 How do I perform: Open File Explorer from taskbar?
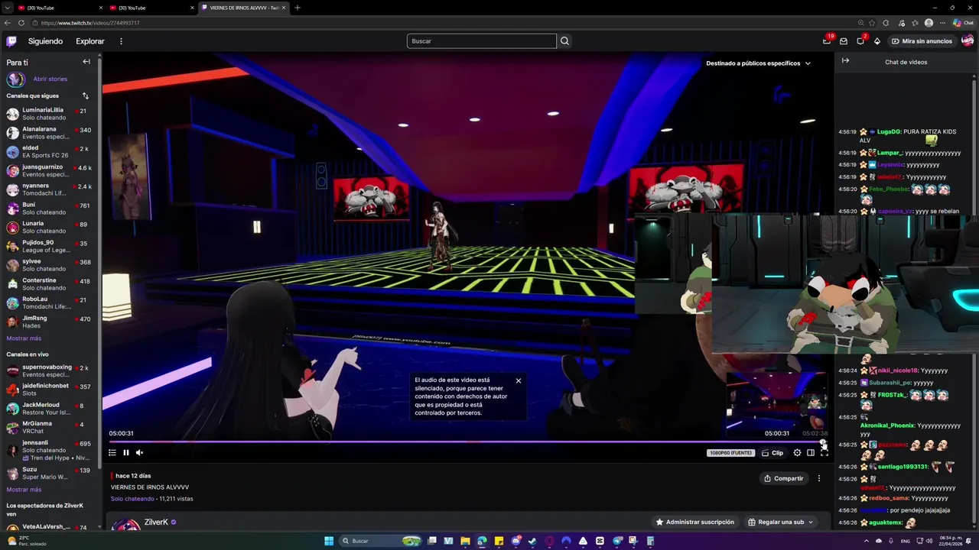click(465, 541)
